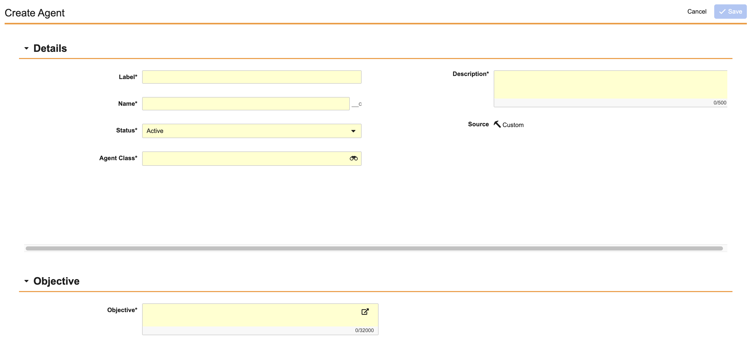Image resolution: width=752 pixels, height=347 pixels.
Task: Click the binoculars lookup icon in Agent Class
Action: click(x=354, y=158)
